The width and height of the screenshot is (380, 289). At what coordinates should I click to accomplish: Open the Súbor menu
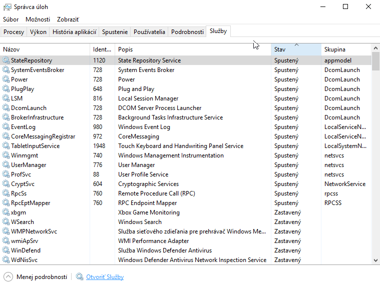[11, 19]
